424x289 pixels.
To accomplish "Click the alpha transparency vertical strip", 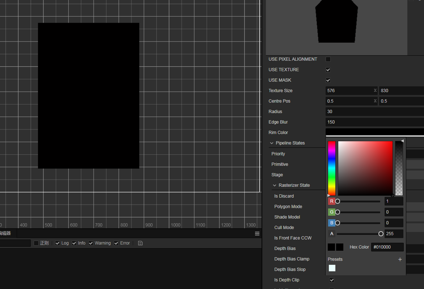I will (x=399, y=168).
